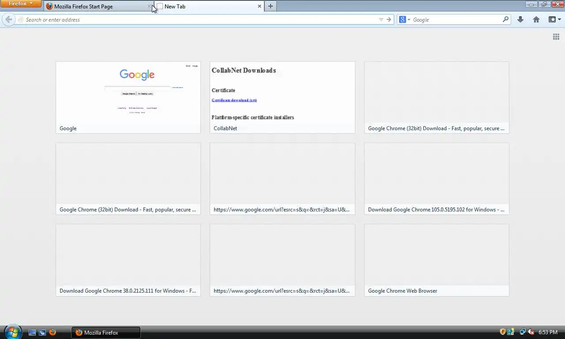Viewport: 565px width, 339px height.
Task: Open the network computers tray icon
Action: coord(523,332)
